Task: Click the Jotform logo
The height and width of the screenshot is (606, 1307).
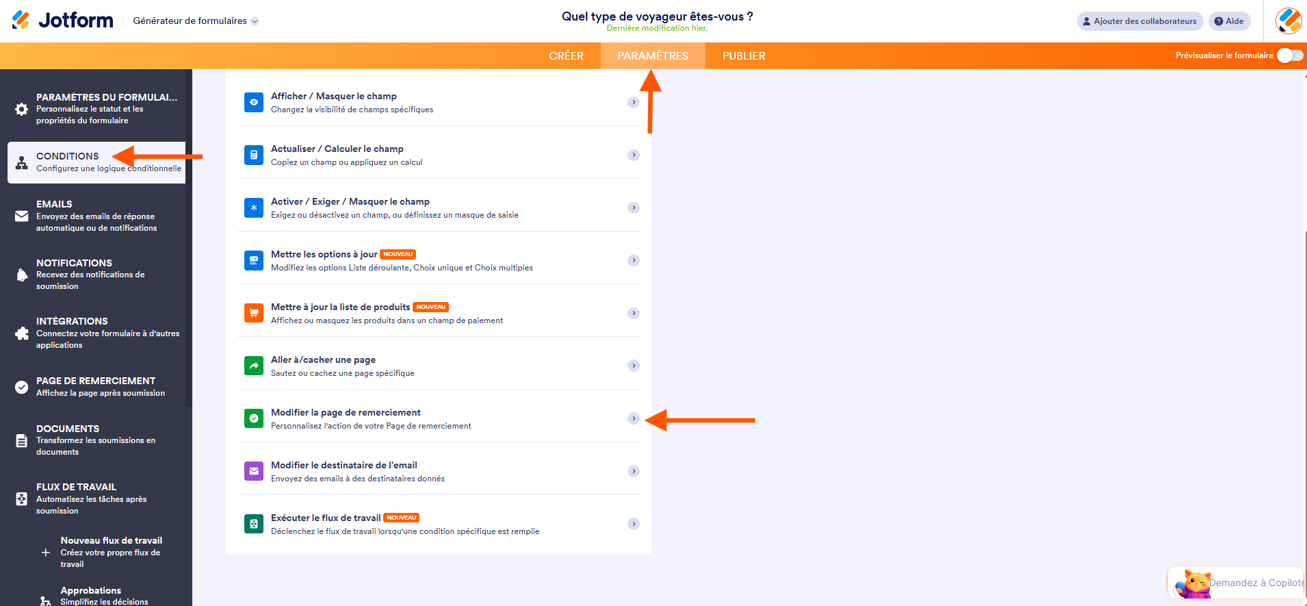Action: coord(62,21)
